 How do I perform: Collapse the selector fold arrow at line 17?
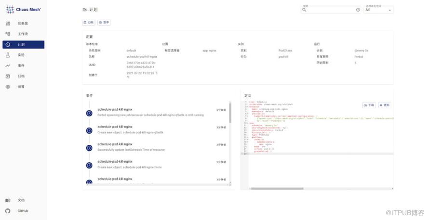point(247,140)
